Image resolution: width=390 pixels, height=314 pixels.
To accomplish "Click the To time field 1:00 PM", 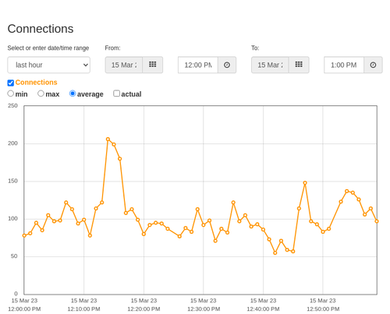I will point(344,65).
